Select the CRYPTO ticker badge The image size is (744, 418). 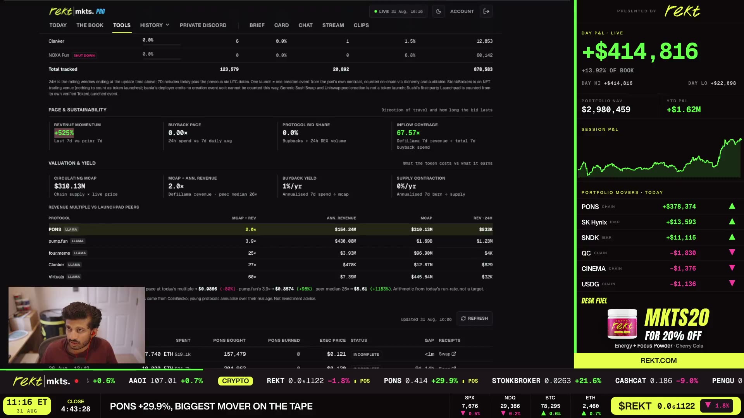tap(235, 381)
